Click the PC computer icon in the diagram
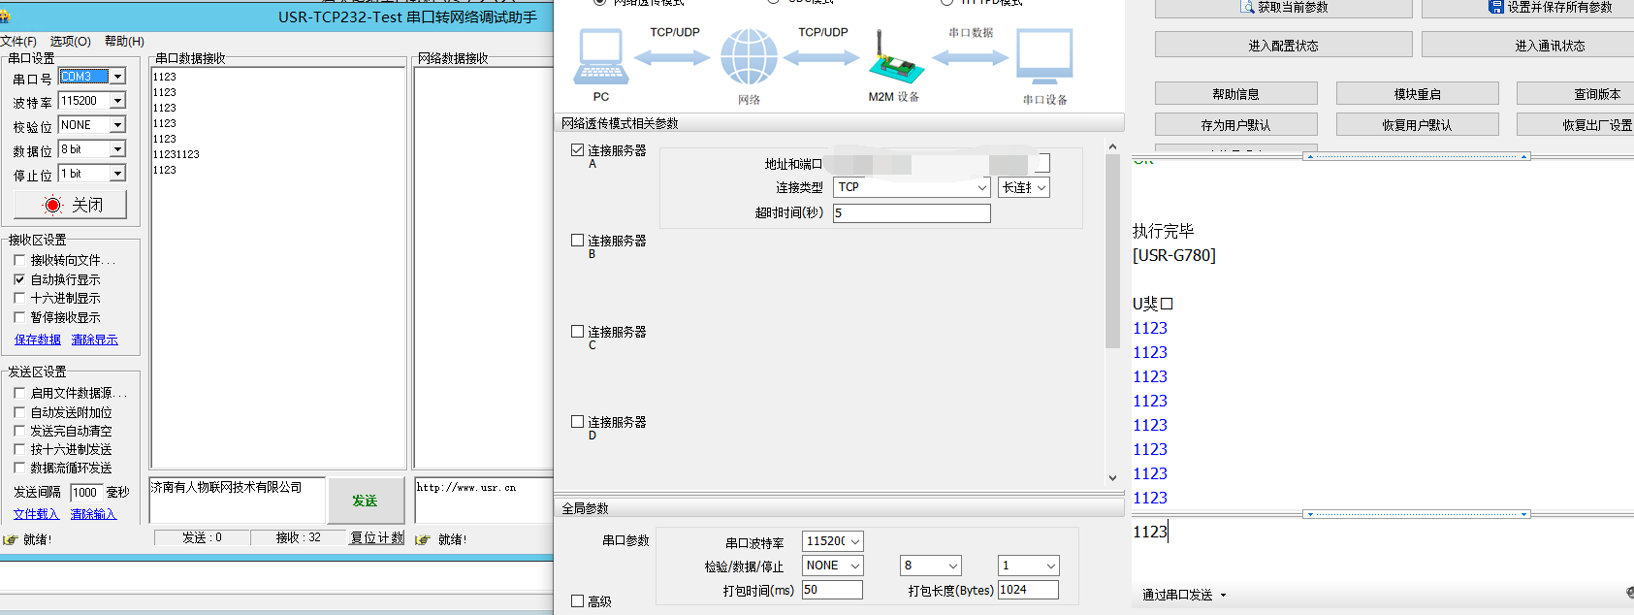Screen dimensions: 1634x615 601,57
